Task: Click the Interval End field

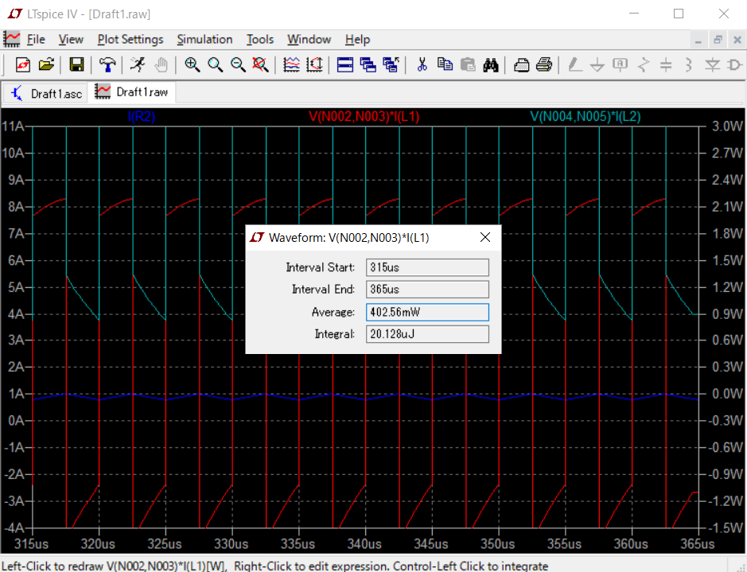Action: [x=427, y=289]
